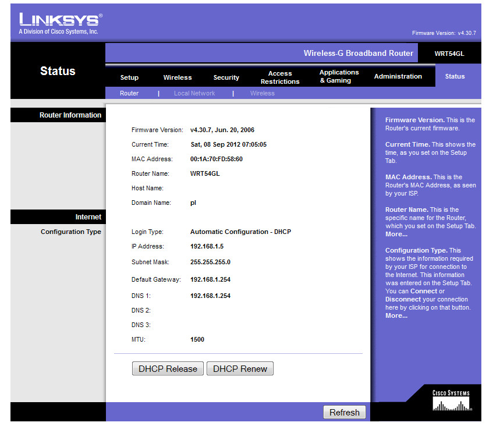Click the Cisco Systems logo

(451, 400)
